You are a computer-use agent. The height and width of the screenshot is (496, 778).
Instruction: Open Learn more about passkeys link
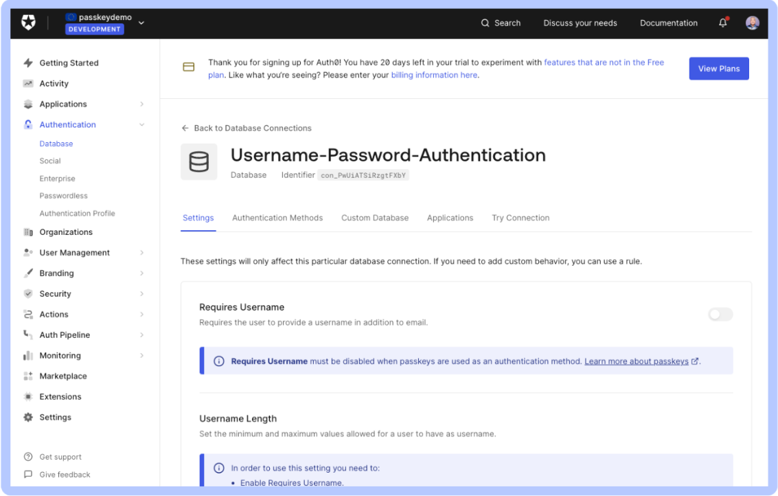point(636,361)
